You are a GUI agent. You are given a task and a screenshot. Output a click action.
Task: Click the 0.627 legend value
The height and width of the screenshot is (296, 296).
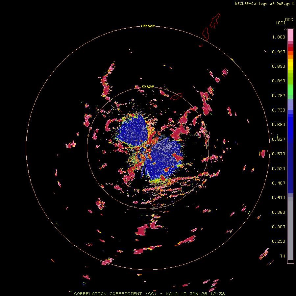[x=279, y=139]
